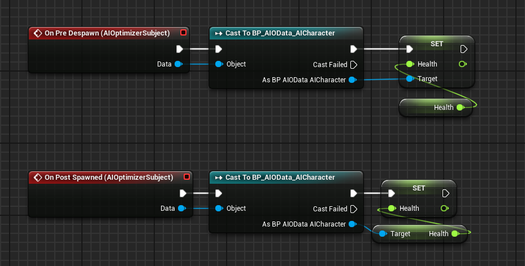Click the output pin of the standalone Health getter node

459,107
